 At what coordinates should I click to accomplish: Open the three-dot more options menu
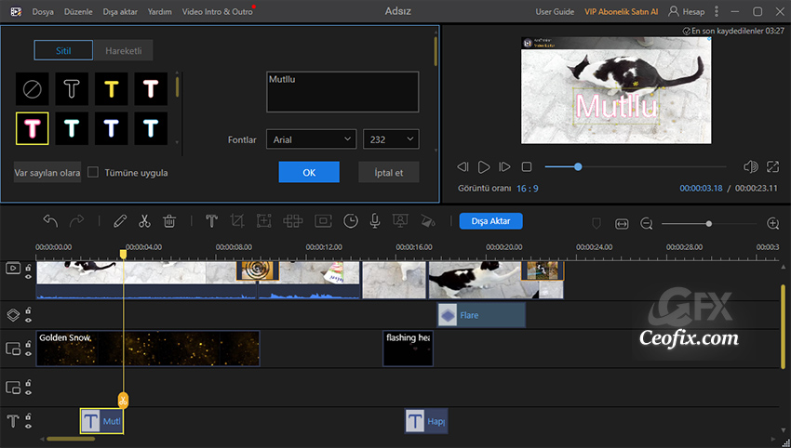point(717,11)
